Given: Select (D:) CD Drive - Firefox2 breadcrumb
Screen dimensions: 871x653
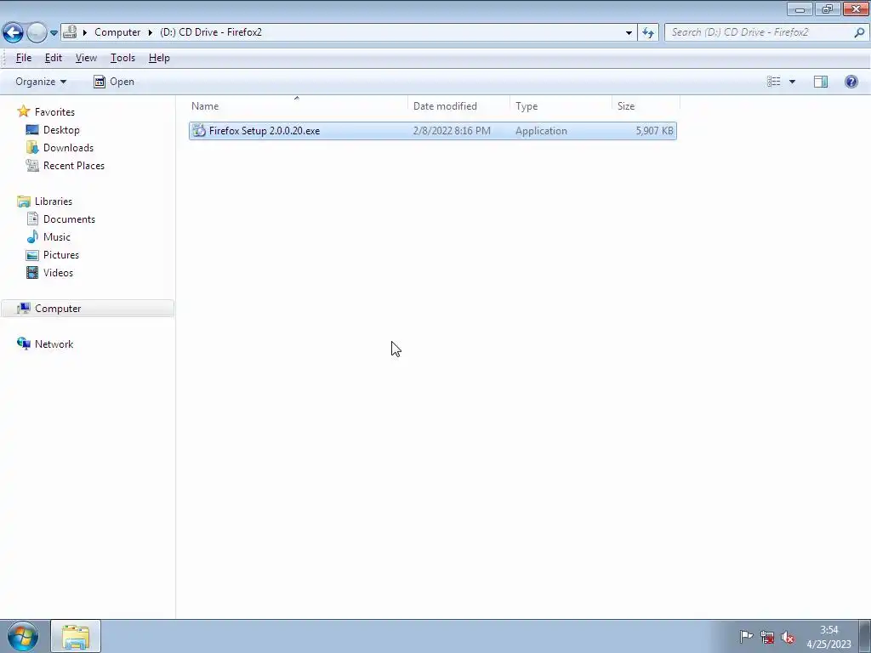Looking at the screenshot, I should pos(211,32).
